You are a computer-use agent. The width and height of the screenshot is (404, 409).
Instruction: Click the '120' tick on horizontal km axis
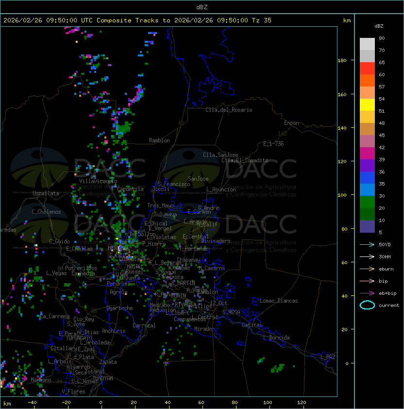click(x=302, y=403)
